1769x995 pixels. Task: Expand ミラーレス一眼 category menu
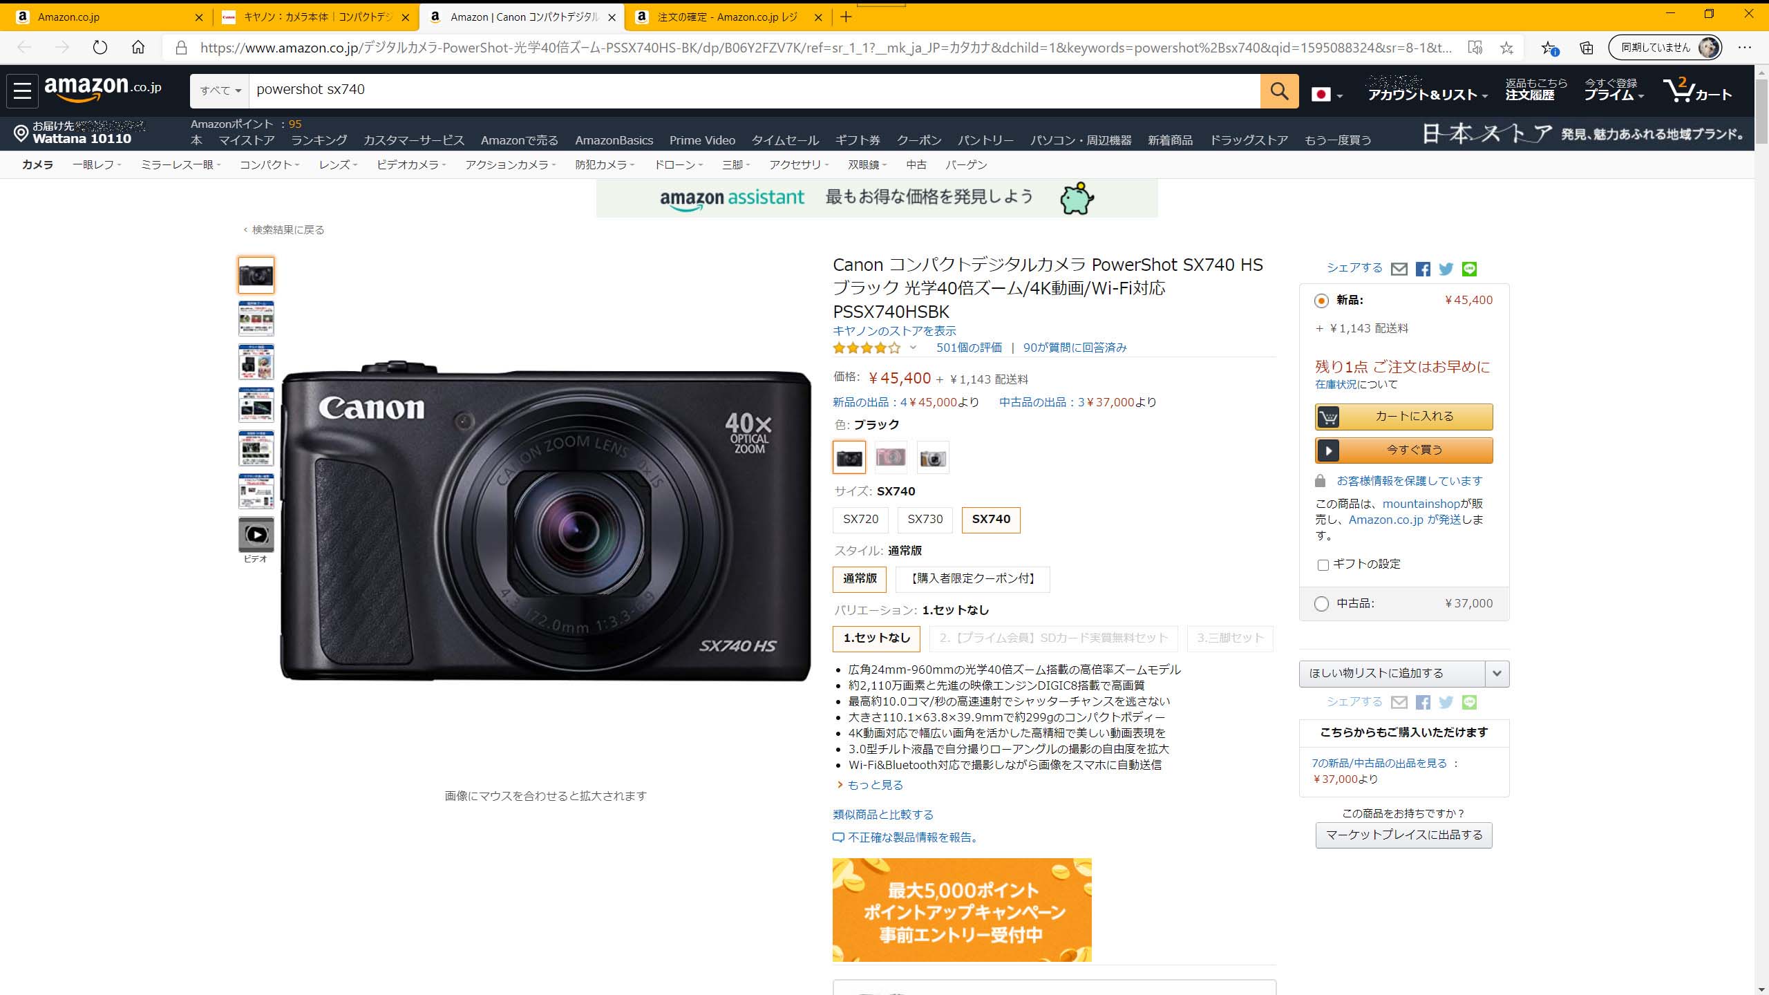[x=180, y=164]
